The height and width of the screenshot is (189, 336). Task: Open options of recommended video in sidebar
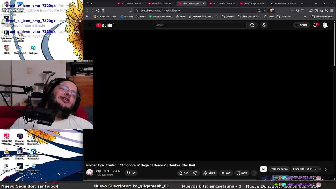[x=329, y=178]
